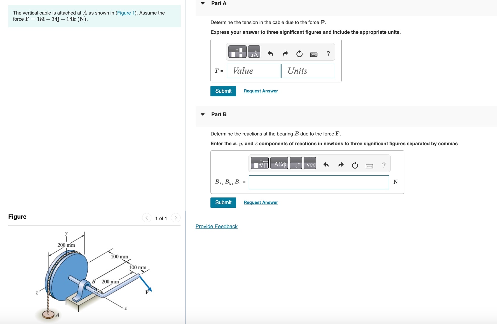The width and height of the screenshot is (497, 324).
Task: Go to next figure
Action: (176, 218)
